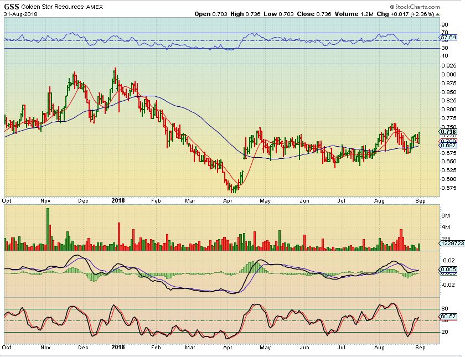The height and width of the screenshot is (357, 465).
Task: Click the 2018 label under the price chart
Action: tap(118, 201)
